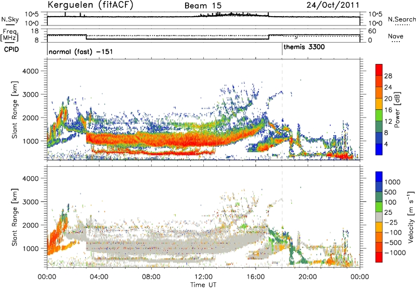Click the Time UT axis title
This screenshot has height=288, width=416.
(x=203, y=285)
